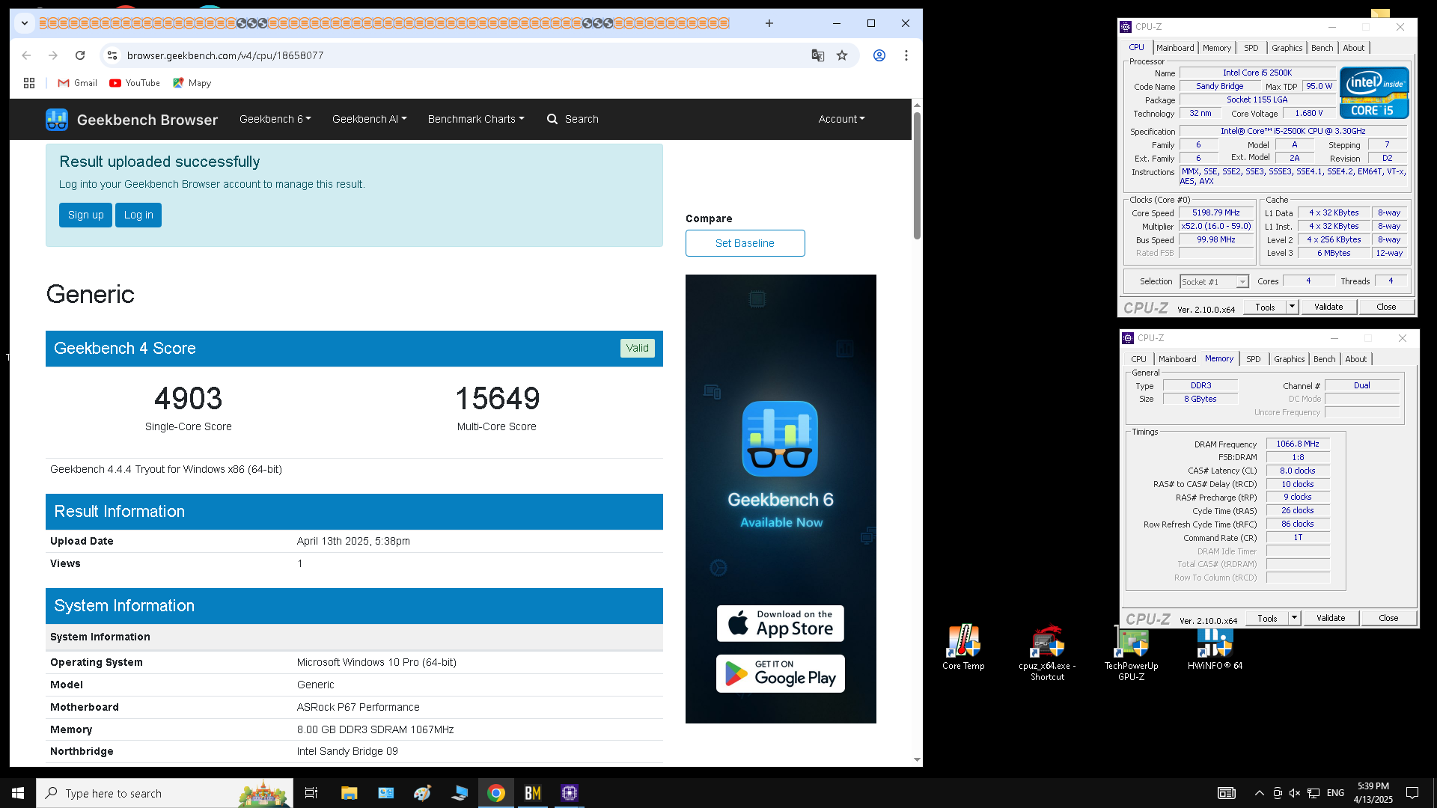Click the translate page icon

pyautogui.click(x=818, y=55)
